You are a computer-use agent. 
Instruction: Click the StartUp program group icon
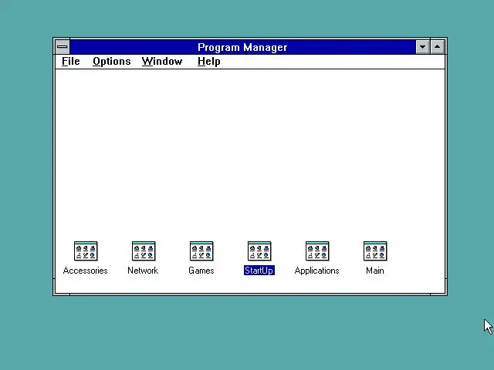tap(259, 251)
